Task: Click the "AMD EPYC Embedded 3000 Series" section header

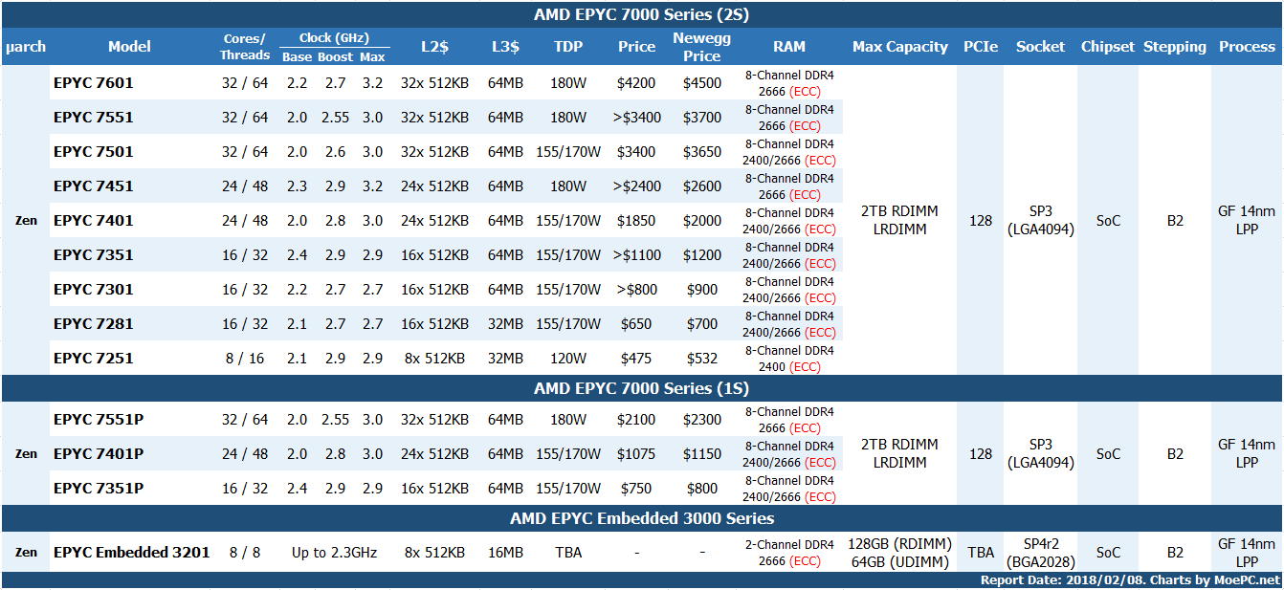Action: click(641, 518)
